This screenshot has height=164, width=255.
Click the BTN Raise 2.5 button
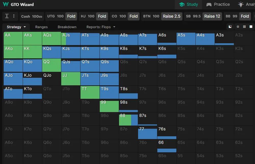(x=172, y=16)
